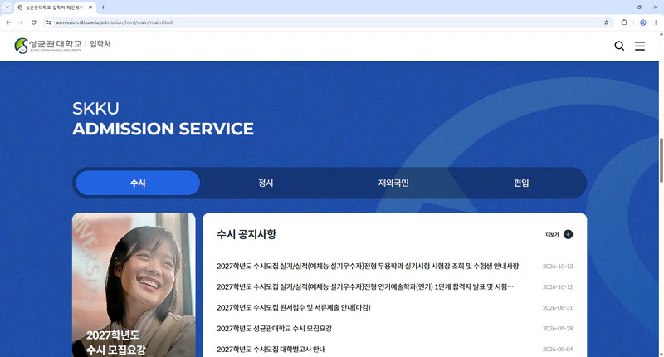Click the site information icon in address bar
664x357 pixels.
(x=49, y=22)
